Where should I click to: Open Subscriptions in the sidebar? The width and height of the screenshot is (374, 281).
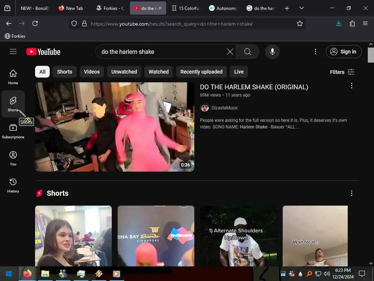[13, 131]
